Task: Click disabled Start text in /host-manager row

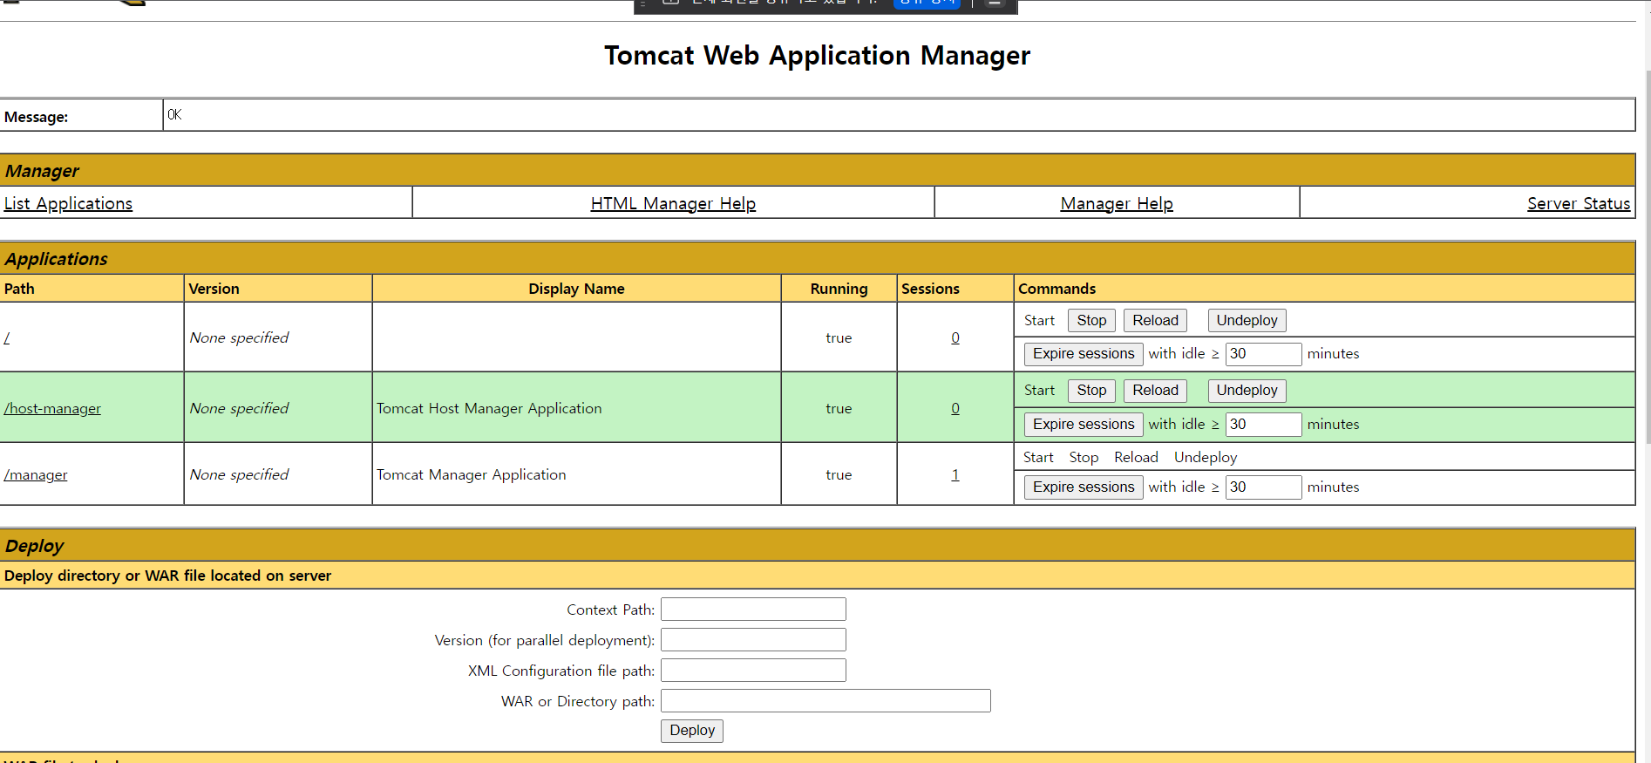Action: coord(1039,390)
